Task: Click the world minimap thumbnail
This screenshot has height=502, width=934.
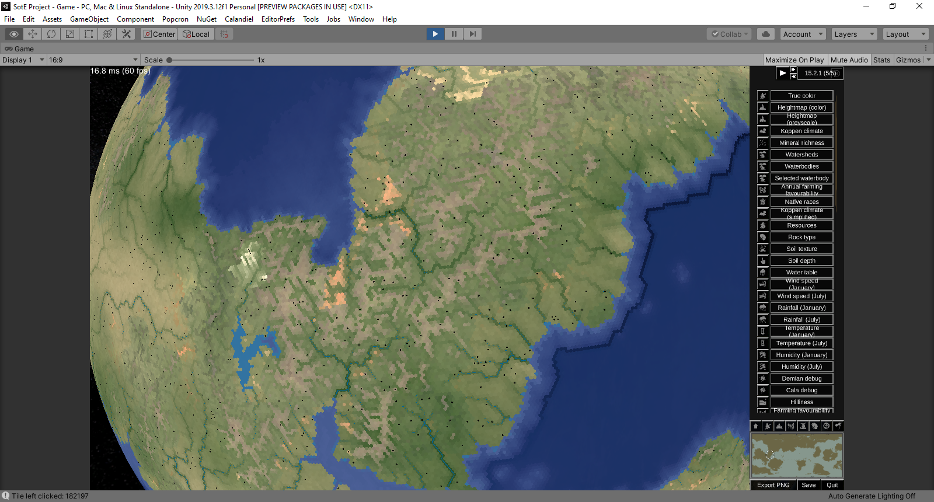Action: [x=797, y=455]
